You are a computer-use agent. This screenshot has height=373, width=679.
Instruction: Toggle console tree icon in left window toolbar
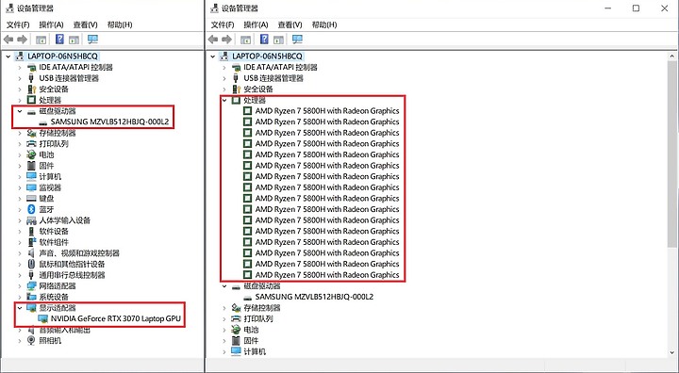[41, 40]
